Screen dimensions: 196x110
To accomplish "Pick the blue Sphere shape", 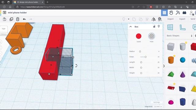I will [x=183, y=60].
